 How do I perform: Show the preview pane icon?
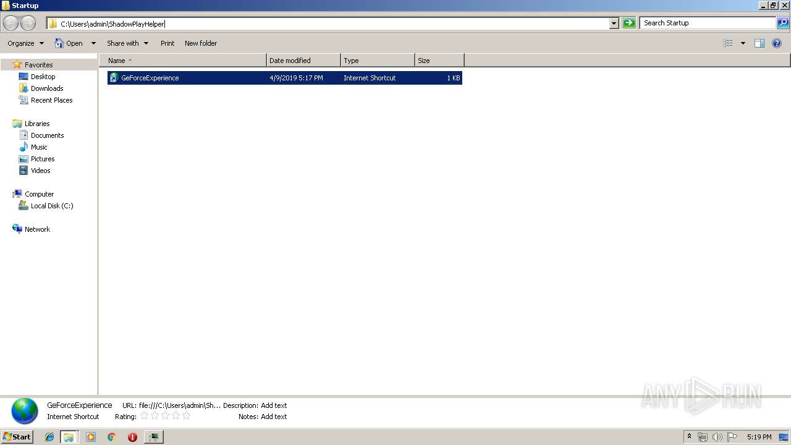click(x=759, y=43)
